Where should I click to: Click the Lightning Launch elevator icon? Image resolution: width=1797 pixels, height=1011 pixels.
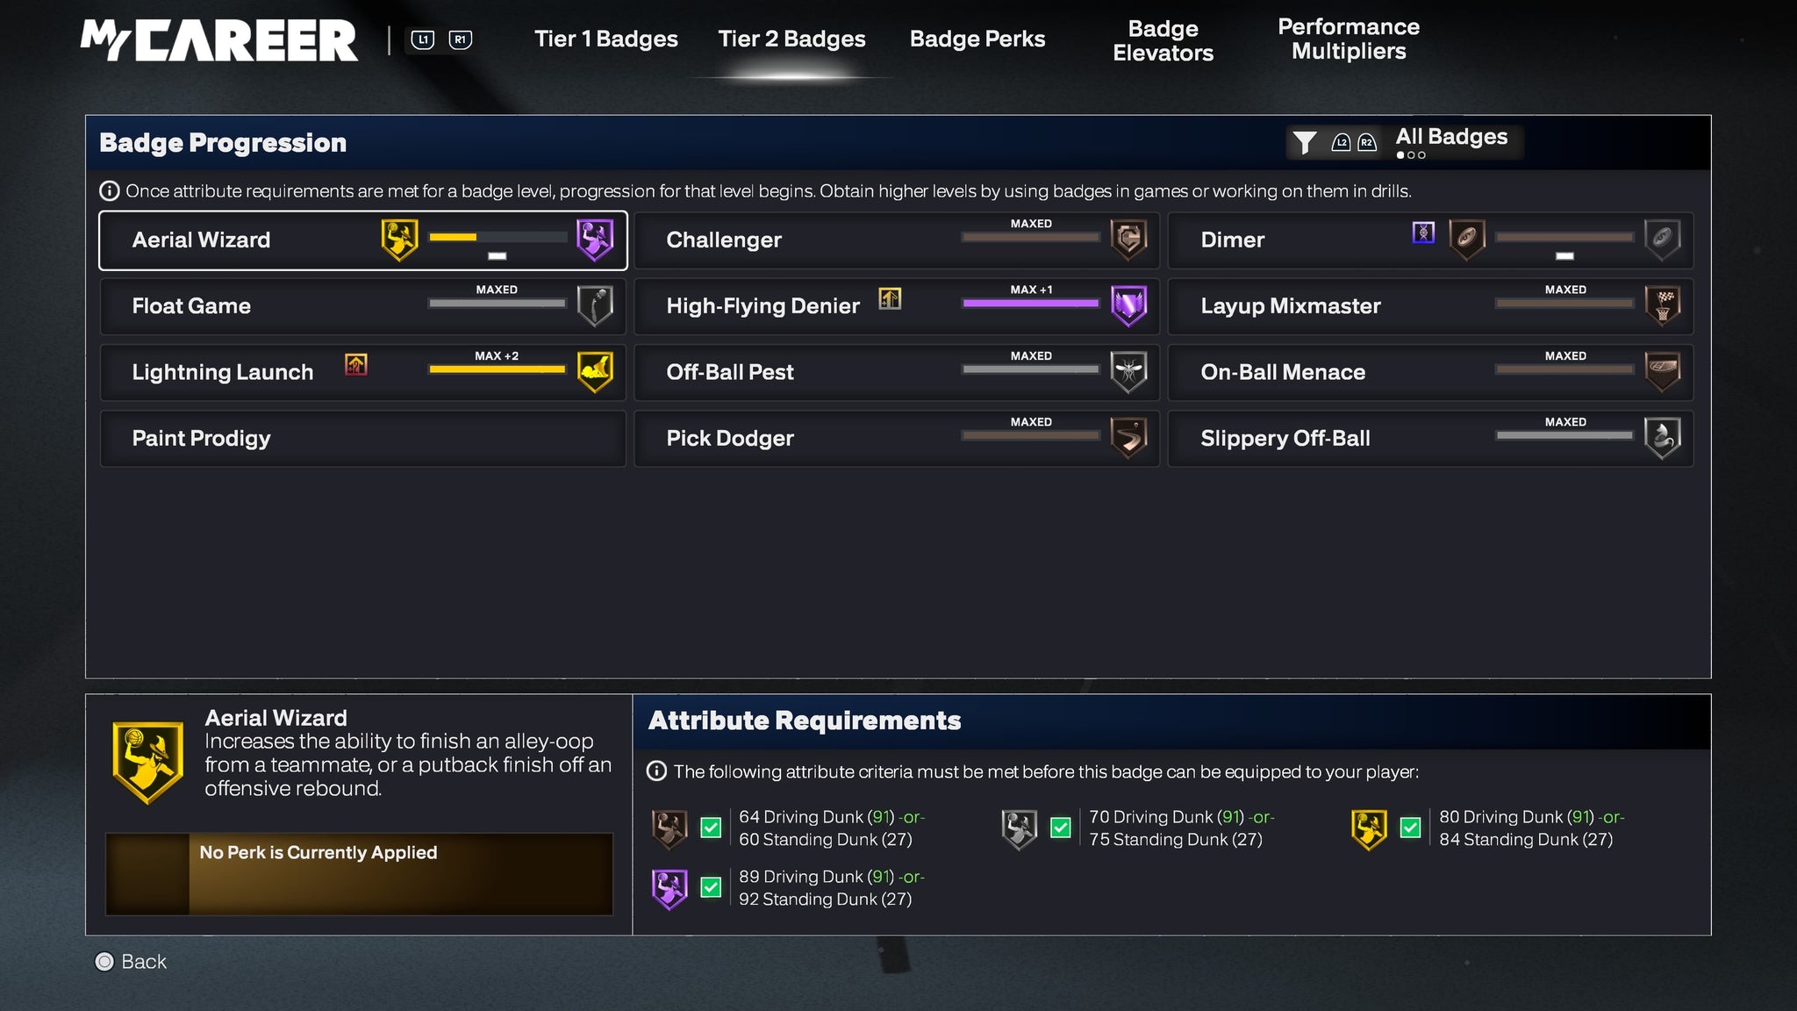tap(355, 365)
